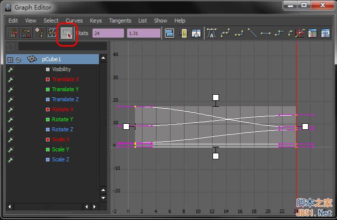The width and height of the screenshot is (337, 220).
Task: Open the Keys menu
Action: [96, 21]
